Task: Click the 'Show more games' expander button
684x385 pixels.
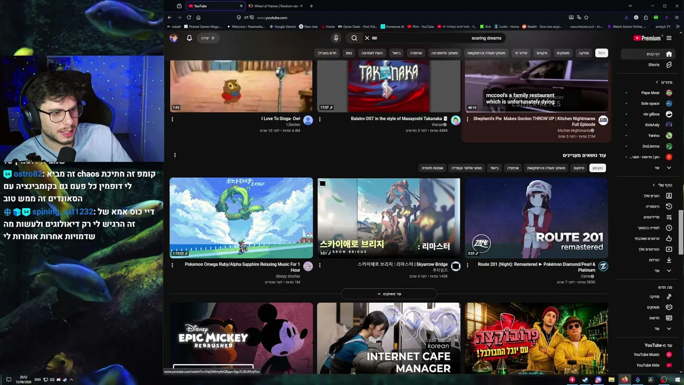Action: click(389, 294)
